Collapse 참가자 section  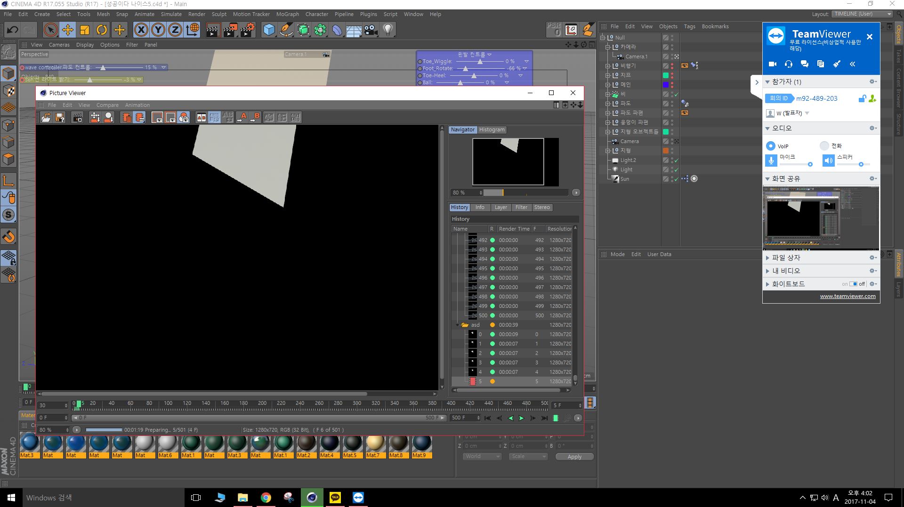click(x=767, y=82)
